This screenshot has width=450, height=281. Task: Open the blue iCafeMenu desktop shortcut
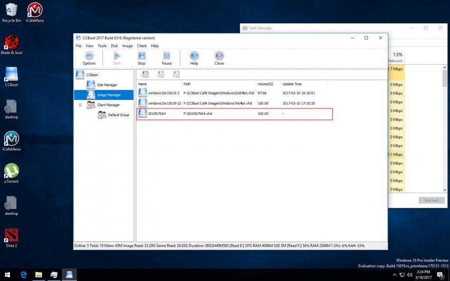[x=11, y=141]
